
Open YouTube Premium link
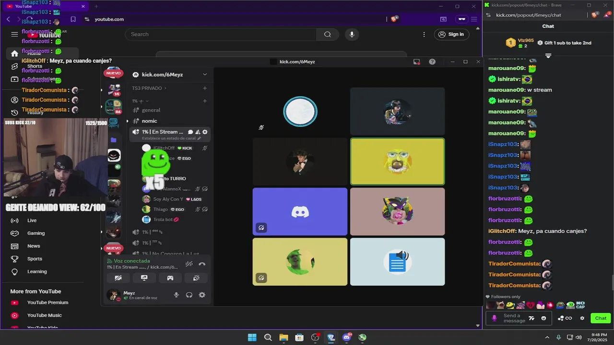click(x=47, y=302)
